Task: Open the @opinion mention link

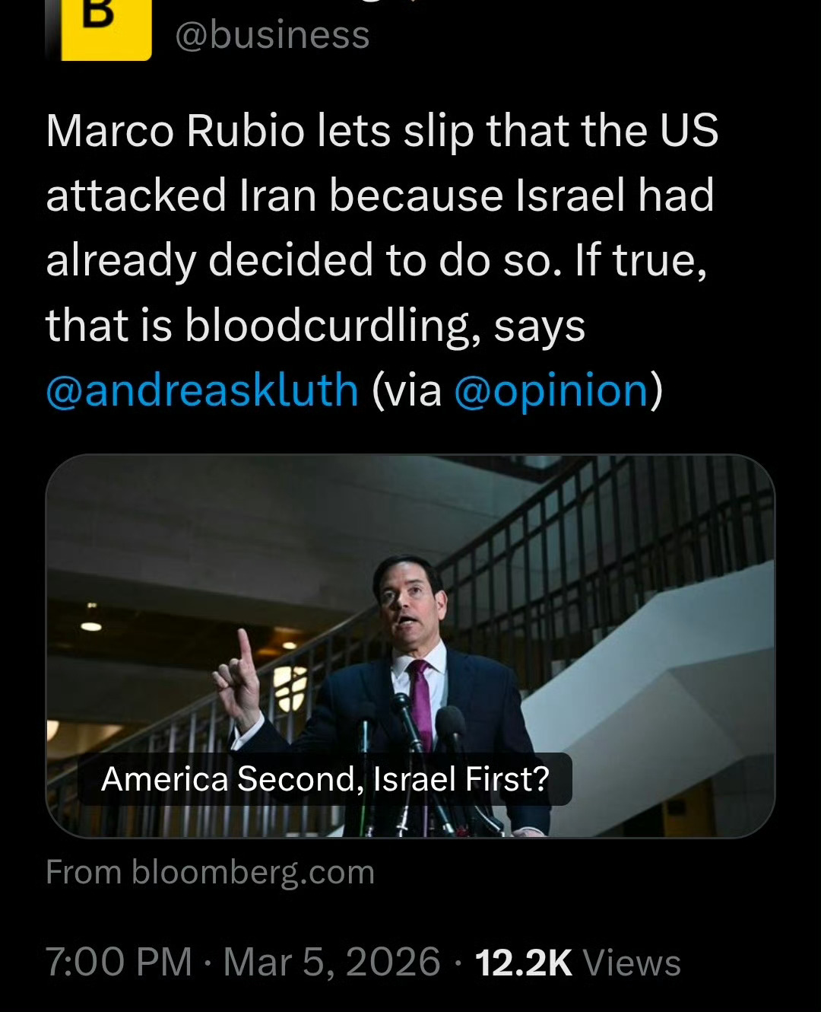Action: click(551, 390)
